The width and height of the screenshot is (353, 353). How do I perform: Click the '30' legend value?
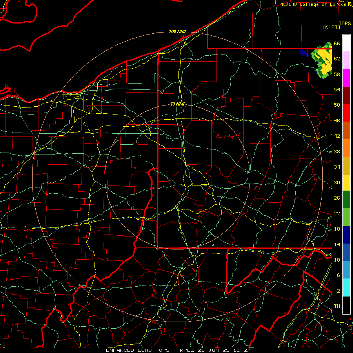point(337,182)
